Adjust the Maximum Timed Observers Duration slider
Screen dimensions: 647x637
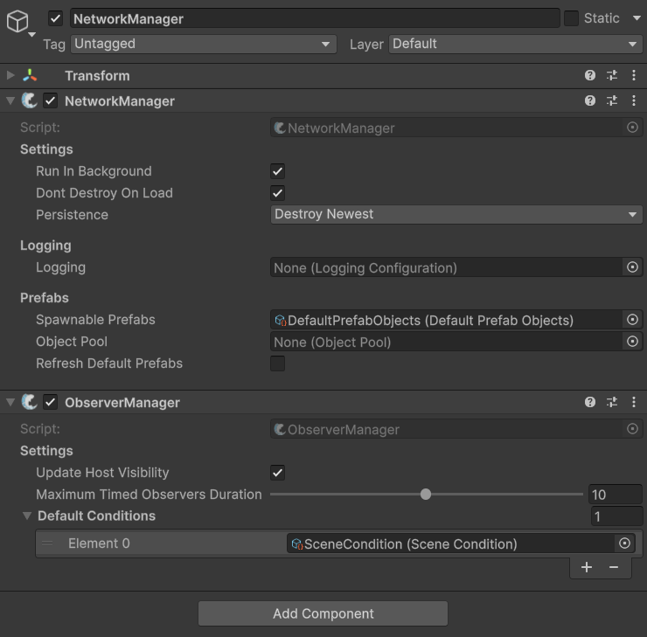coord(426,495)
